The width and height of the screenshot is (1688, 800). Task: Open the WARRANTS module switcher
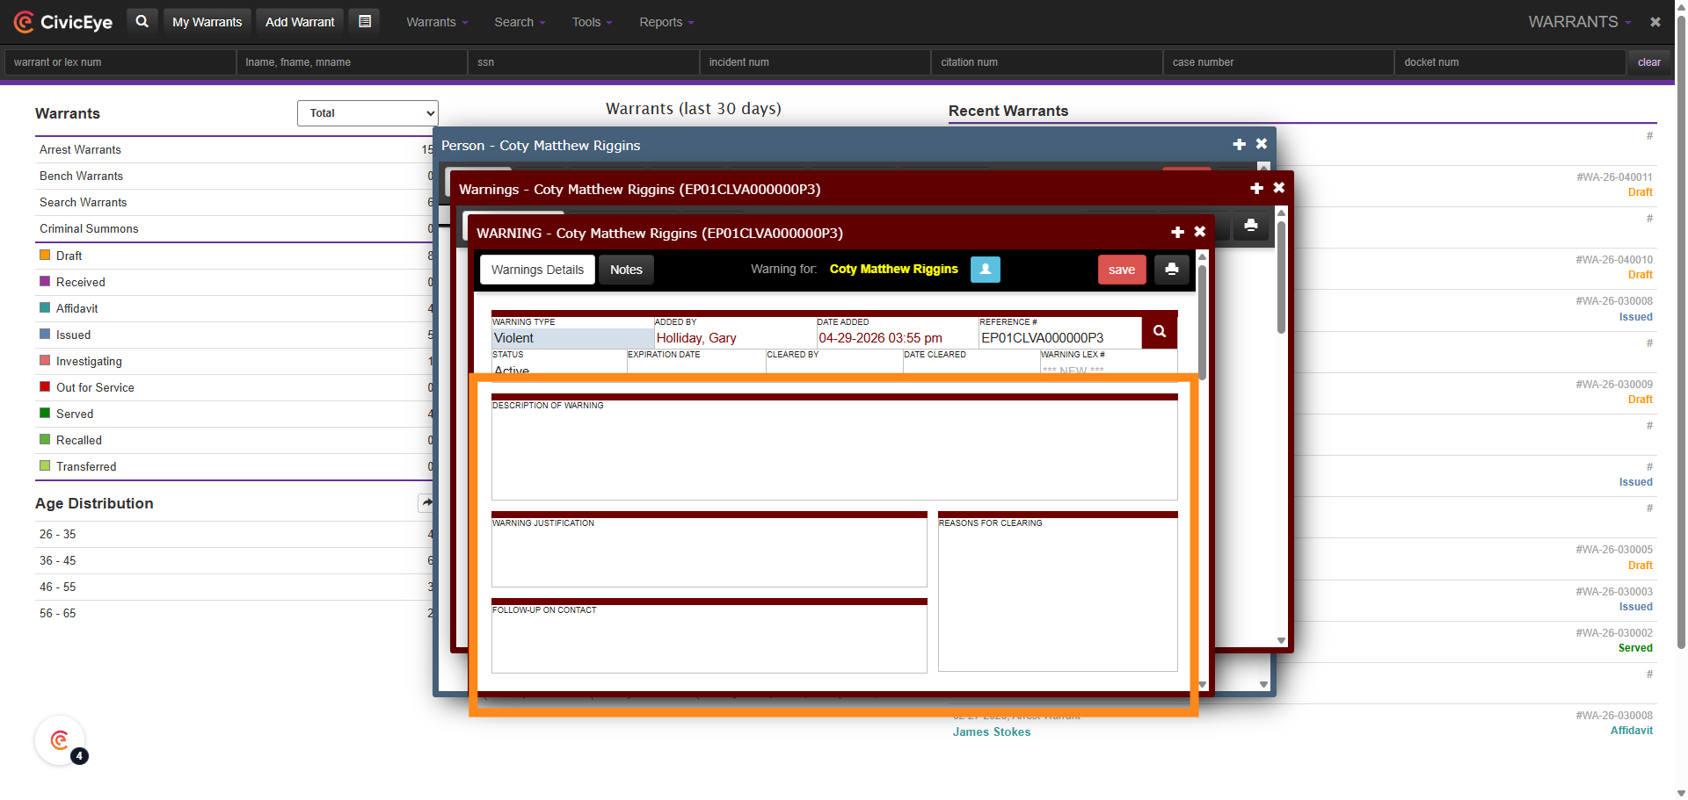click(1579, 22)
